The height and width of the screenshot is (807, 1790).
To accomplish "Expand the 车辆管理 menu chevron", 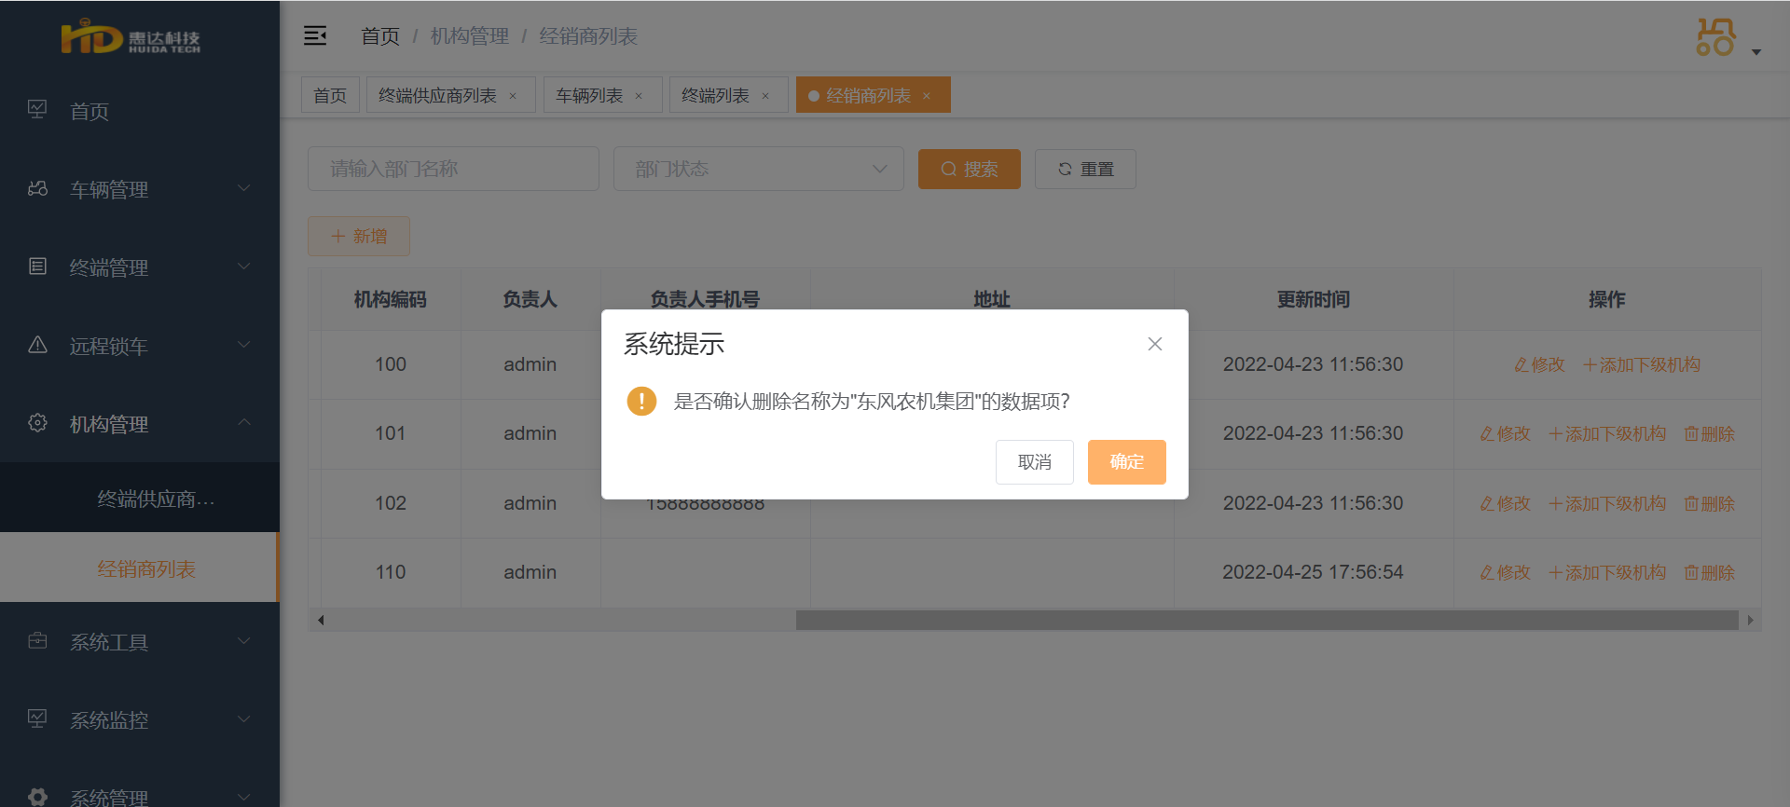I will tap(244, 188).
